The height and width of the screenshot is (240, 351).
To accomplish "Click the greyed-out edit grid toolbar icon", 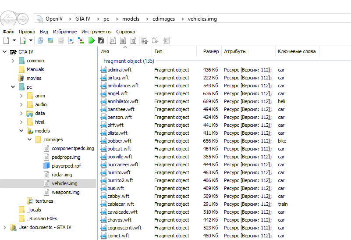I will (x=61, y=40).
